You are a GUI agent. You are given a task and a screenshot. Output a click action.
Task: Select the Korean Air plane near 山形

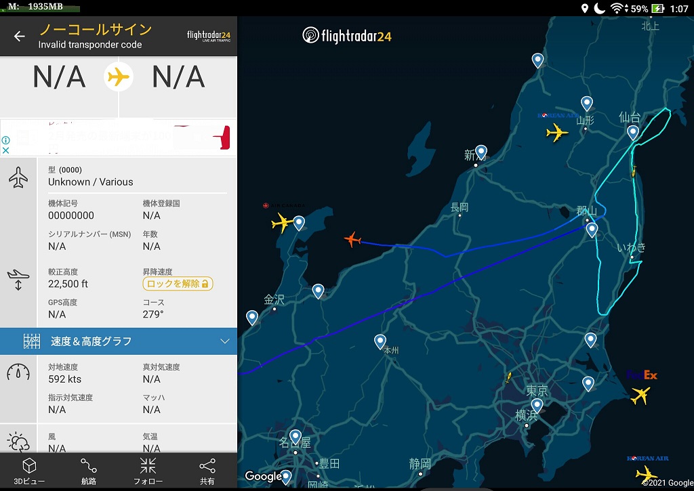click(557, 132)
